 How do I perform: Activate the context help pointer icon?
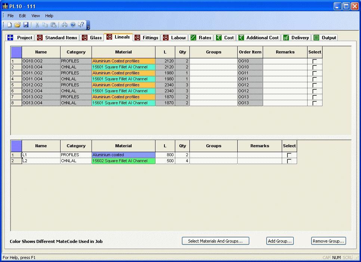(81, 25)
